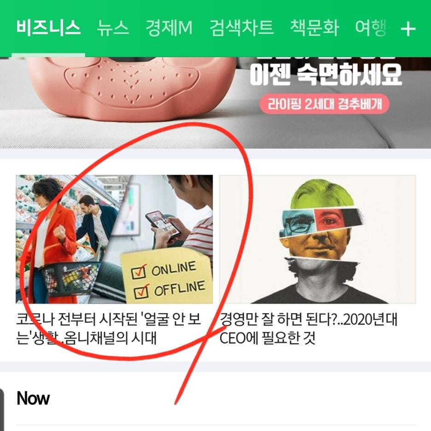Click the 이젠 숙면하세요 banner headline
Image resolution: width=431 pixels, height=431 pixels.
(x=326, y=75)
